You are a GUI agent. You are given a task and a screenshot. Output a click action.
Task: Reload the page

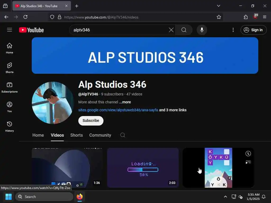click(25, 17)
